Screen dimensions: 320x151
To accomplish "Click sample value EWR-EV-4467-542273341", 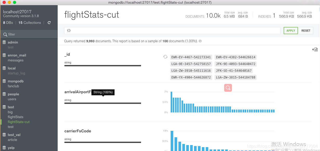I will pos(191,57).
